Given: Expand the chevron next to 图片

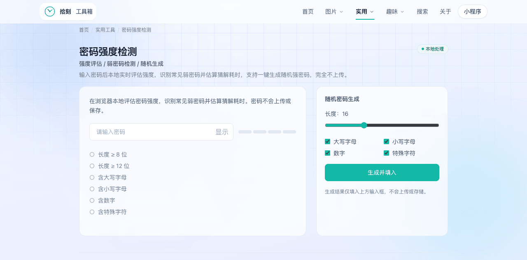Looking at the screenshot, I should [x=341, y=12].
